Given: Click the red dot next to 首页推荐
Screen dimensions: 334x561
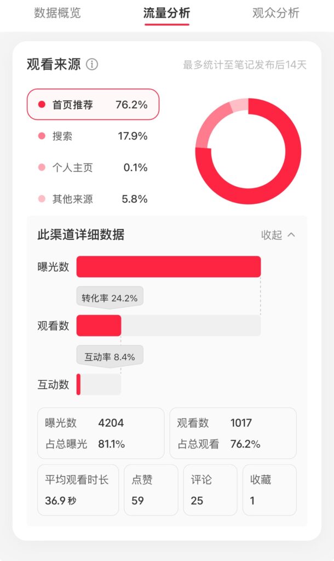Looking at the screenshot, I should (42, 105).
